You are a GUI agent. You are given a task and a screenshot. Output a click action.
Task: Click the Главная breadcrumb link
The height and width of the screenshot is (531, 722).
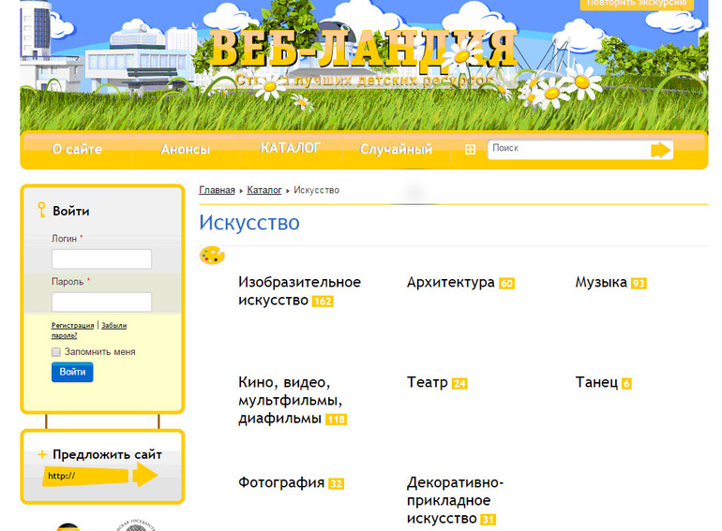coord(217,190)
